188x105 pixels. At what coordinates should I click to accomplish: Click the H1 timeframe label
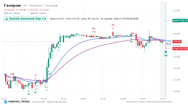coord(25,6)
